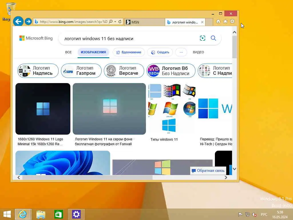This screenshot has height=220, width=293.
Task: Open the Вдохновение pill button
Action: (128, 52)
